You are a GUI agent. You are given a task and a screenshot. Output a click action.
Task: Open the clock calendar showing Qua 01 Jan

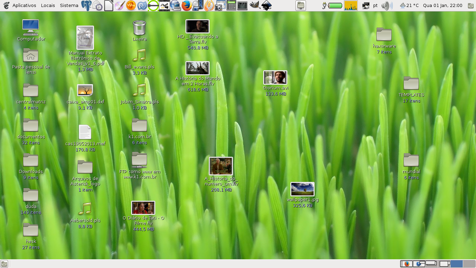(443, 6)
